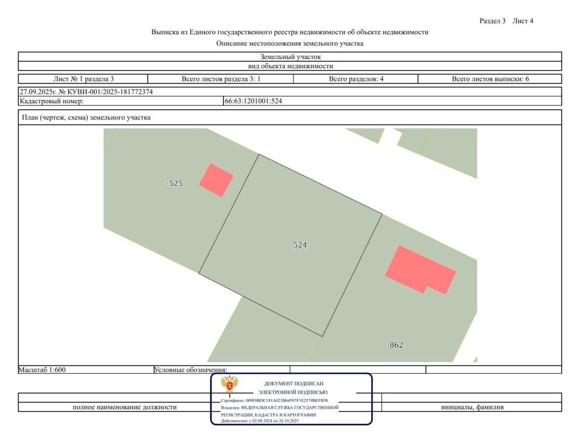Viewport: 580px width, 448px height.
Task: Click the "Всего разделов: 4" cell
Action: coord(356,79)
